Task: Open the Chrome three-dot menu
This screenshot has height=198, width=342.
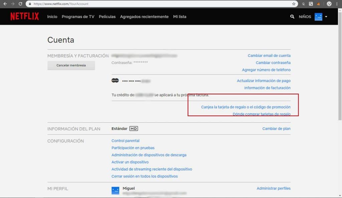Action: click(x=337, y=4)
